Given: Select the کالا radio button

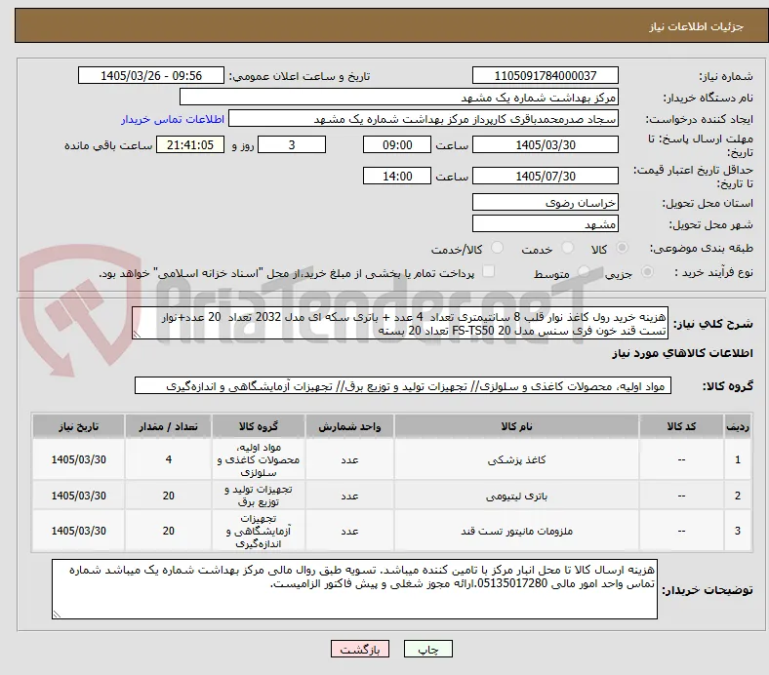Looking at the screenshot, I should [622, 248].
